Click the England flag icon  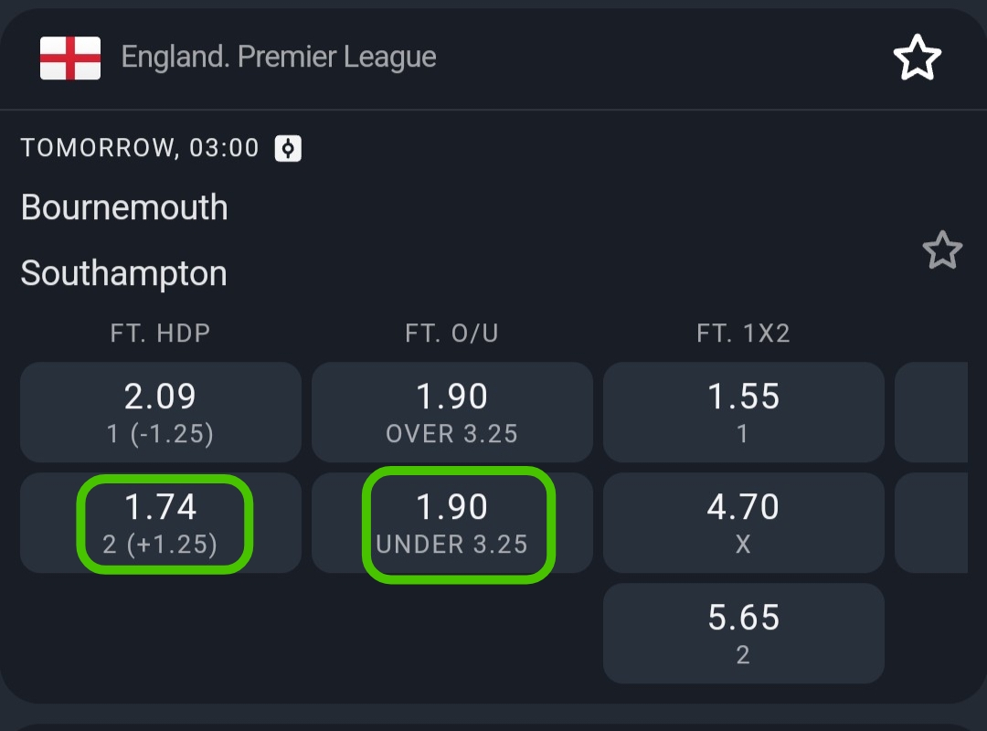[70, 58]
